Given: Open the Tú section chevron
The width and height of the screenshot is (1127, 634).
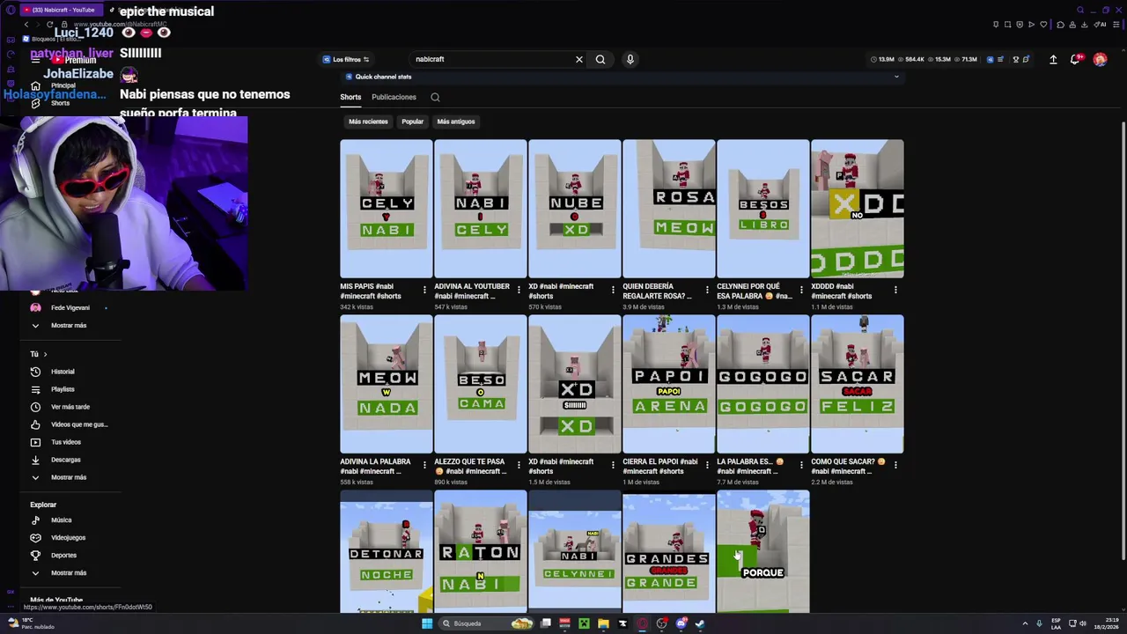Looking at the screenshot, I should point(45,354).
